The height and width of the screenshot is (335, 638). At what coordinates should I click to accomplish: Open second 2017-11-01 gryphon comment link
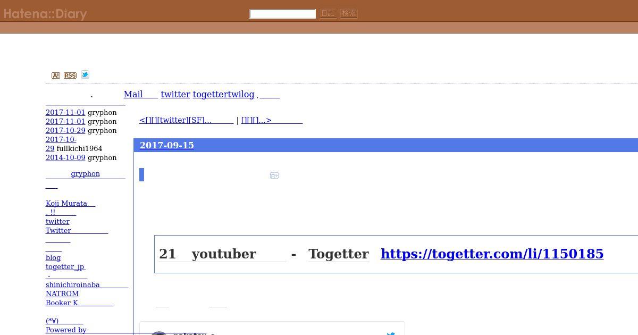[65, 121]
